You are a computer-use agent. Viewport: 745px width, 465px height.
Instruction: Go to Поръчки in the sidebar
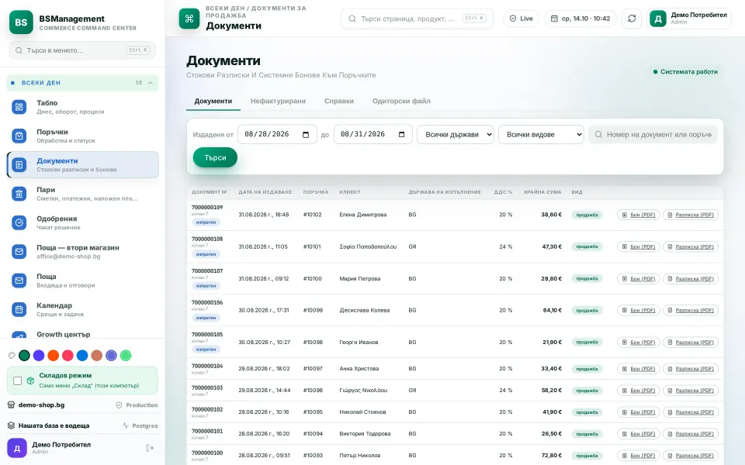pos(82,136)
